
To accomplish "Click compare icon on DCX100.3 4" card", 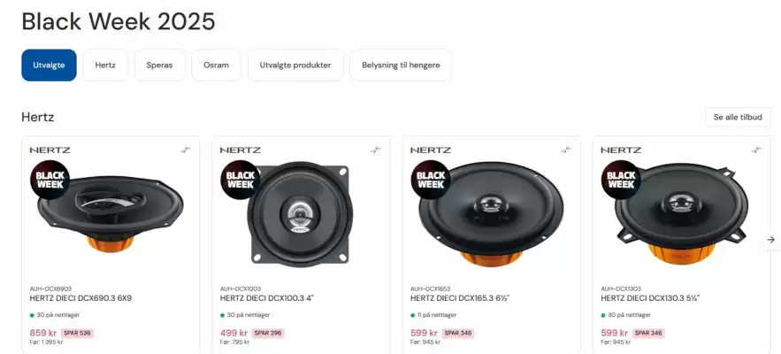I will (375, 150).
